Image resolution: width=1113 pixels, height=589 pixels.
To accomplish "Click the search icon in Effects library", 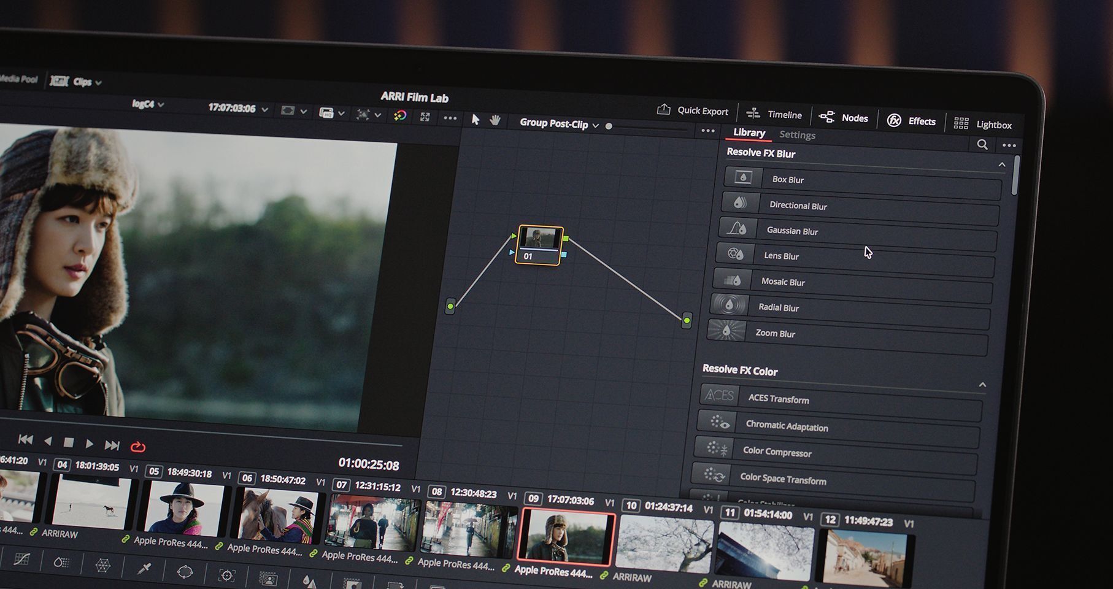I will point(982,144).
